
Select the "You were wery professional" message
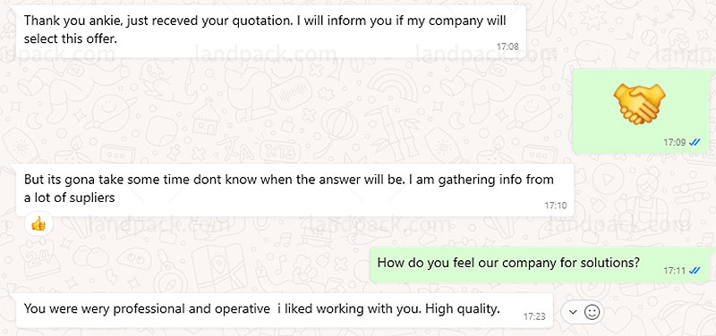click(285, 310)
